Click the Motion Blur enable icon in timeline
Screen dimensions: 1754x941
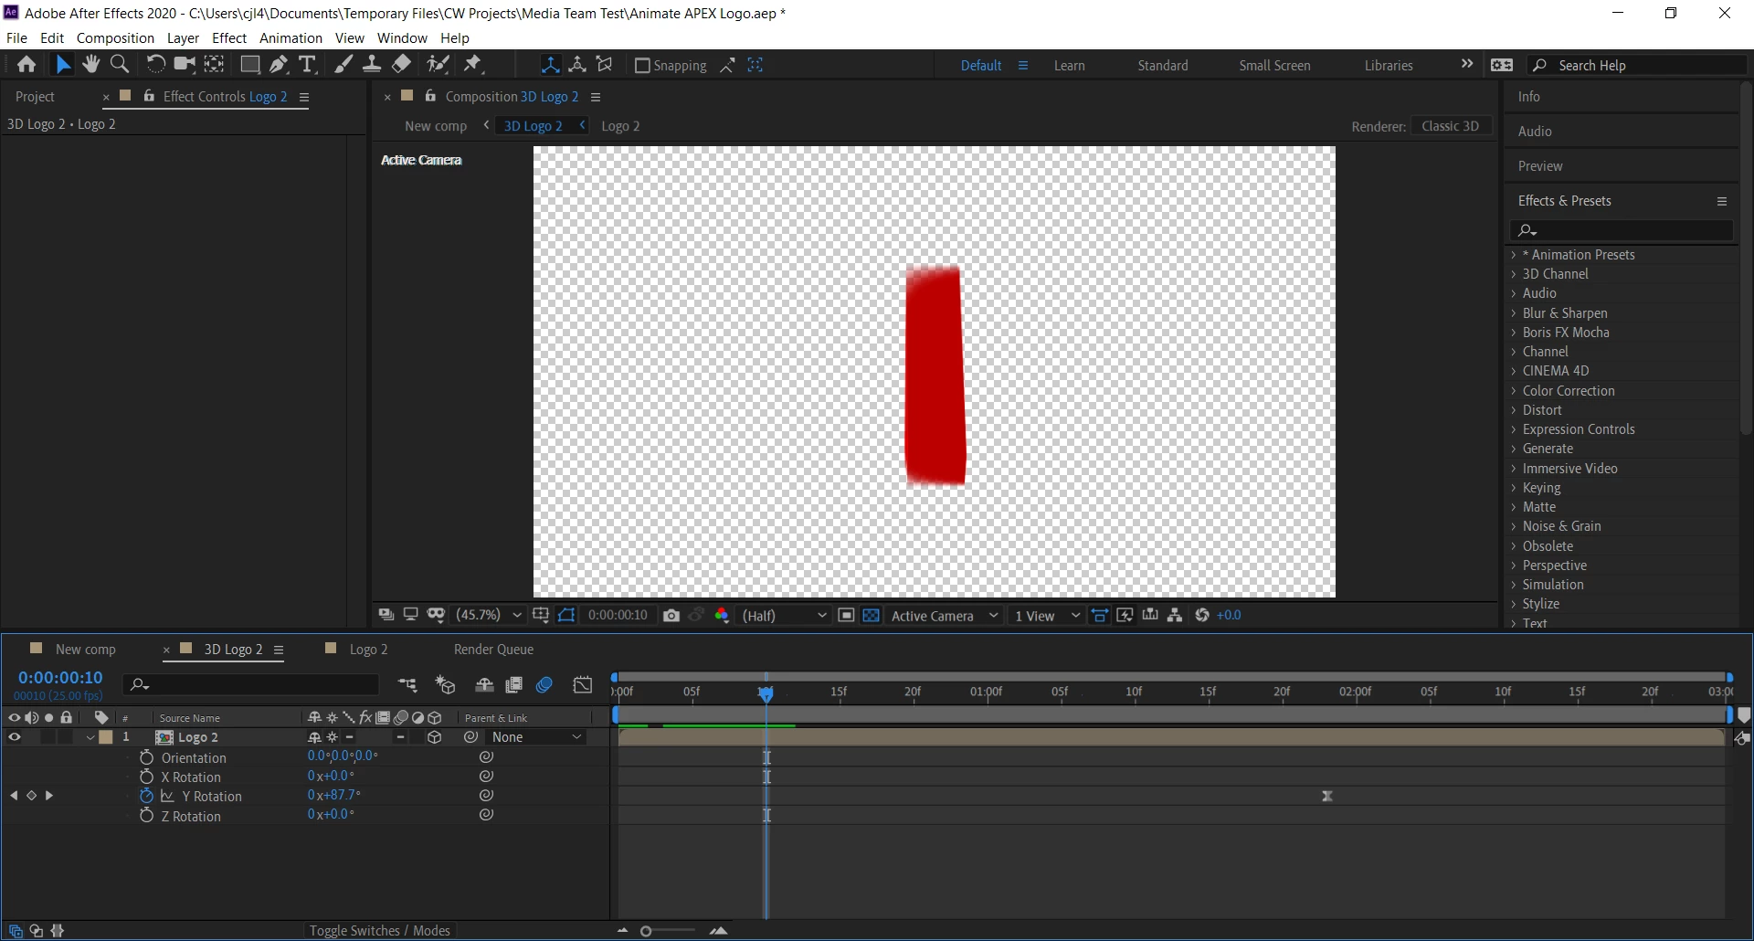544,684
